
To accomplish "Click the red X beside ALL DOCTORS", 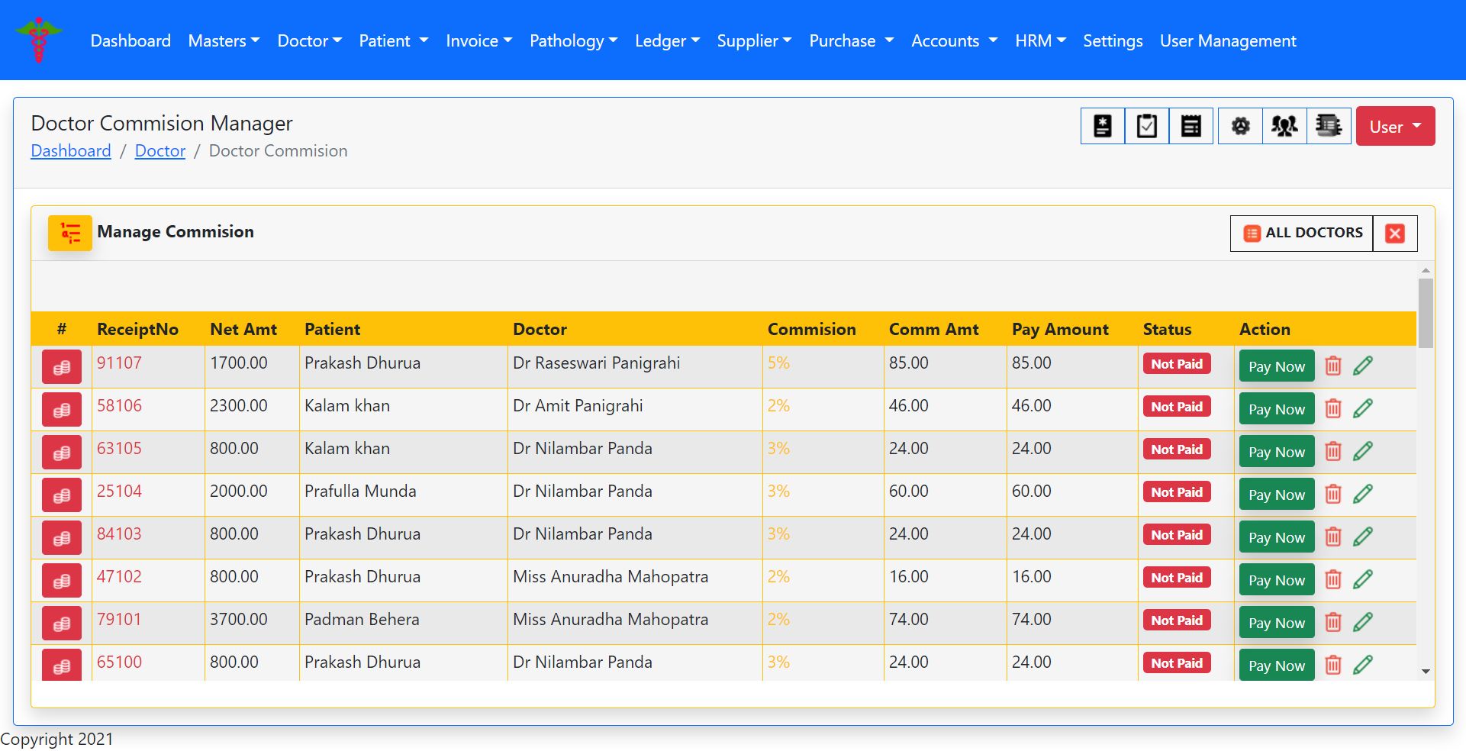I will pyautogui.click(x=1394, y=234).
